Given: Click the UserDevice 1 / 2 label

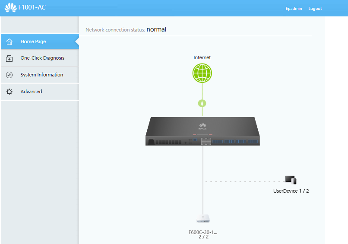Looking at the screenshot, I should tap(291, 191).
